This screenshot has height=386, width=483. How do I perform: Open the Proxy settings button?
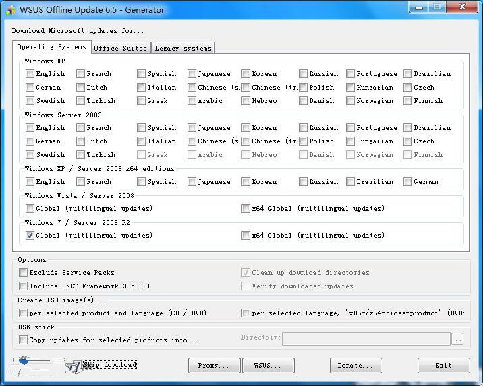pyautogui.click(x=214, y=365)
